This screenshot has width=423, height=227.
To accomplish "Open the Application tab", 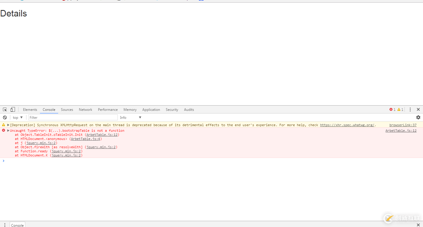I will (151, 110).
